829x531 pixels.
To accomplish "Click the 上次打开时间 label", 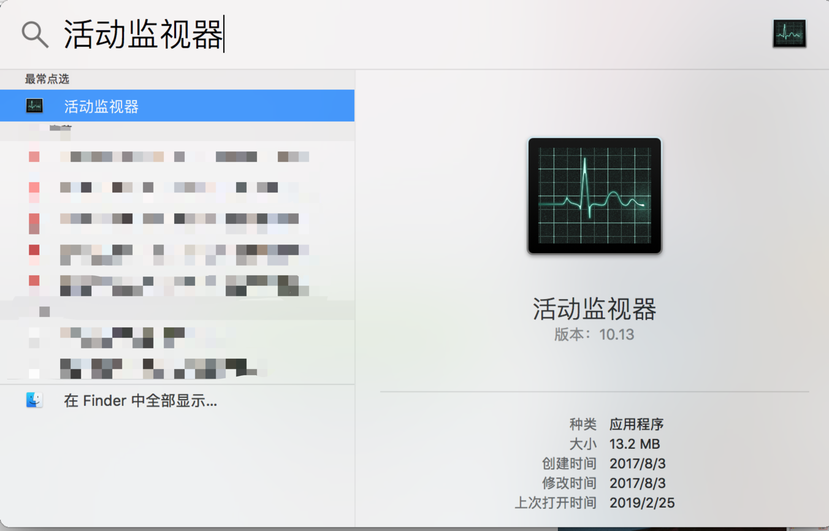I will [556, 503].
